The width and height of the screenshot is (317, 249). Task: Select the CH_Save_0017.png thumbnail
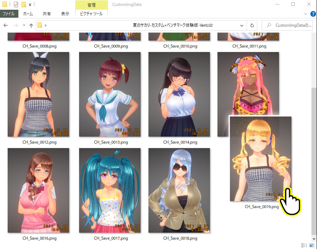click(110, 190)
